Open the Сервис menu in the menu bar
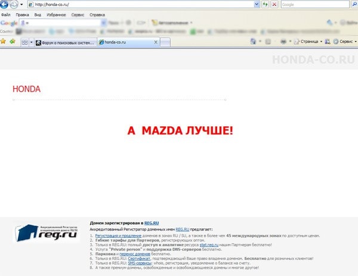This screenshot has height=276, width=358. (78, 15)
